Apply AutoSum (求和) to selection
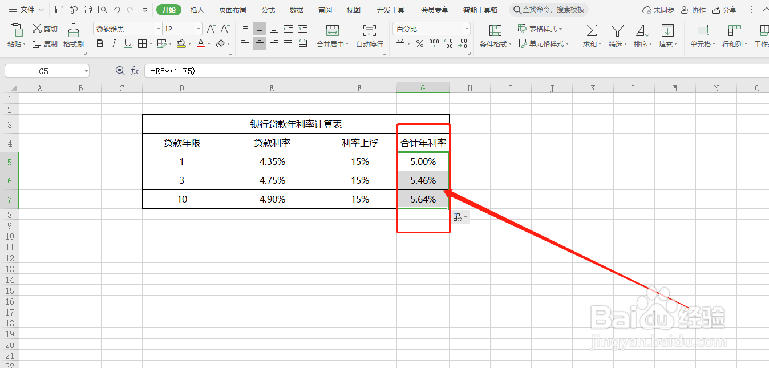 click(591, 35)
